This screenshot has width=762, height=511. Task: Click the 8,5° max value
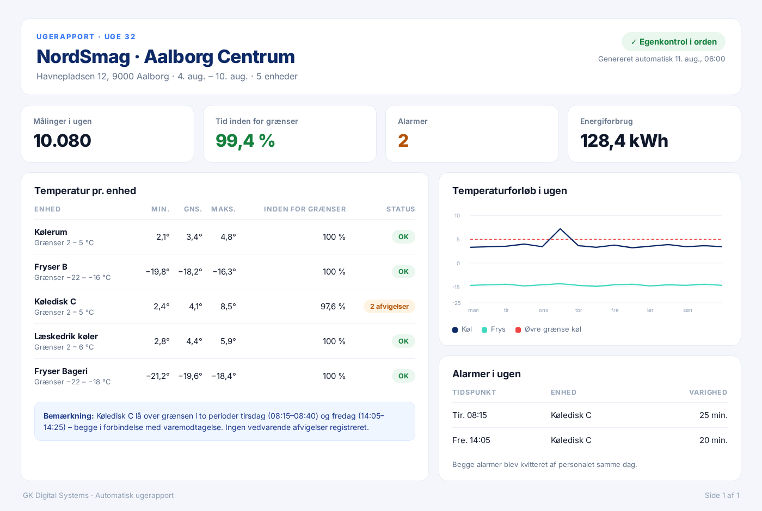pyautogui.click(x=228, y=307)
